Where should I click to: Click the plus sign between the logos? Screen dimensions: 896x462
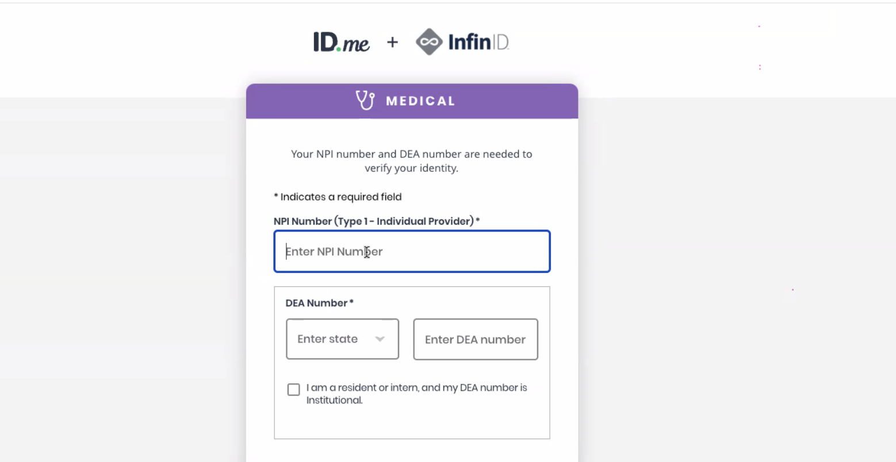click(x=392, y=42)
